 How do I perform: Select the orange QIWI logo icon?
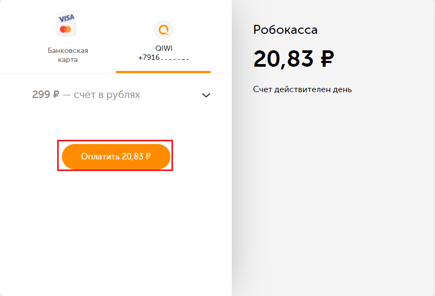(164, 30)
